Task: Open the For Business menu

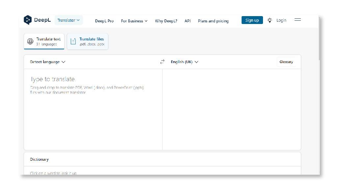Action: click(x=134, y=21)
